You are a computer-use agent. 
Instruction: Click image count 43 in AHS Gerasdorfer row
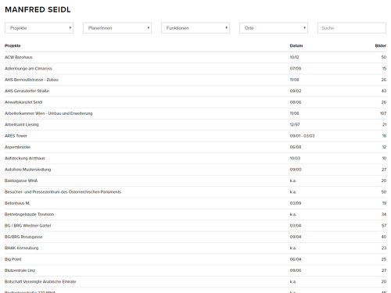[384, 91]
